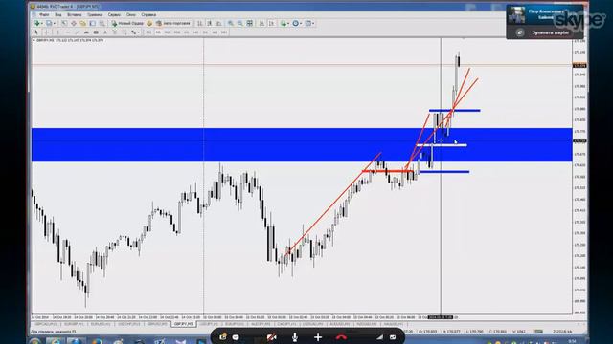This screenshot has height=344, width=613.
Task: Select the vertical line tool
Action: 57,32
